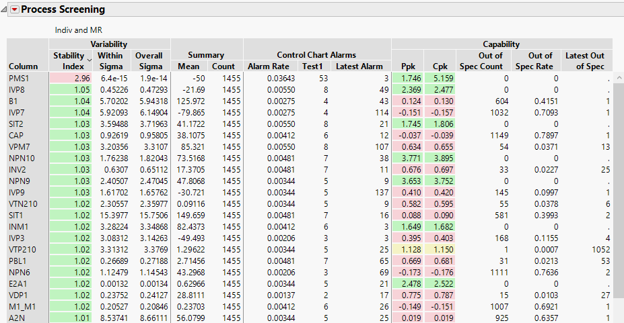
Task: Select the VTP210 row label
Action: (x=22, y=248)
